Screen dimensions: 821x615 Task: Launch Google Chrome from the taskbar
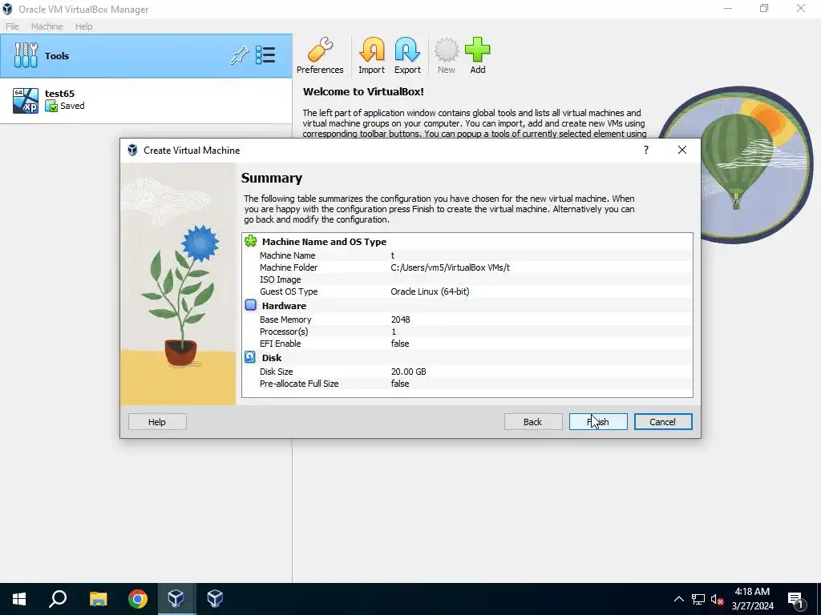click(138, 599)
